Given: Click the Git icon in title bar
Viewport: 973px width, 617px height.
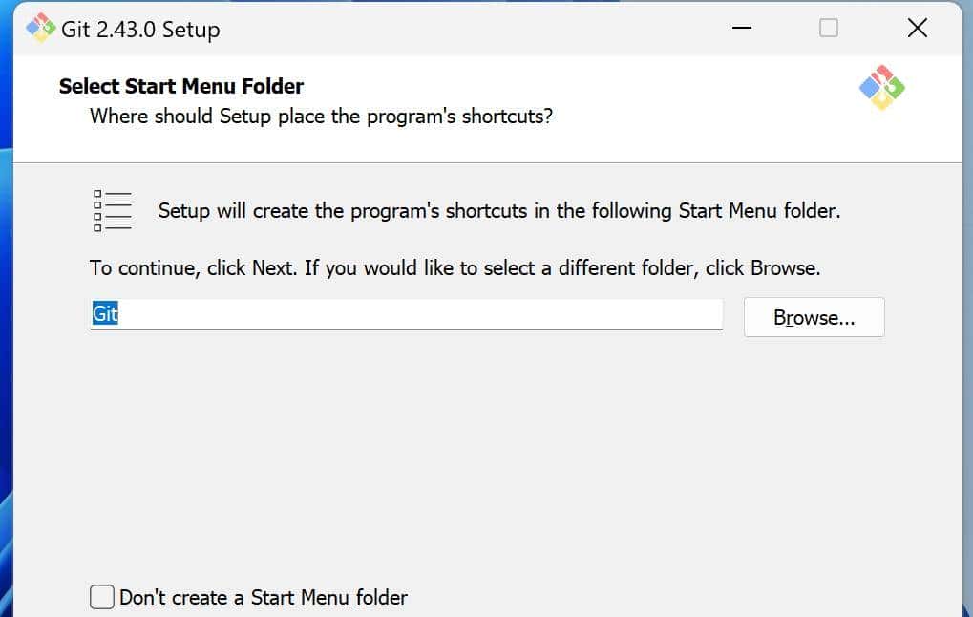Looking at the screenshot, I should [x=41, y=29].
